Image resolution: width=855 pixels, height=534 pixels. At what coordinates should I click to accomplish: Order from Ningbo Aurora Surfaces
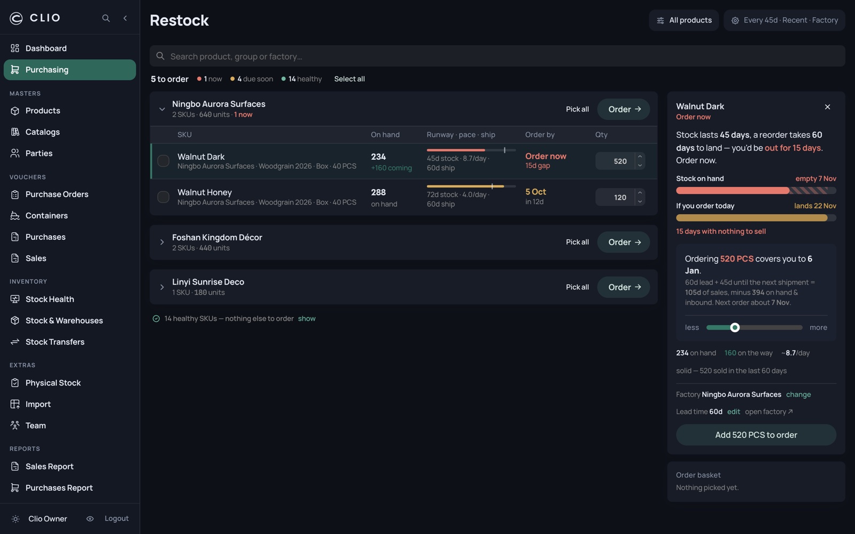pyautogui.click(x=624, y=109)
